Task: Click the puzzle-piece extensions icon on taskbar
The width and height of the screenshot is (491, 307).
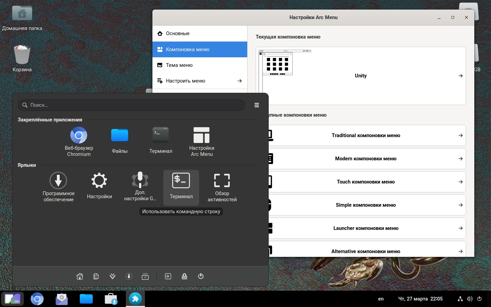Action: pos(135,299)
